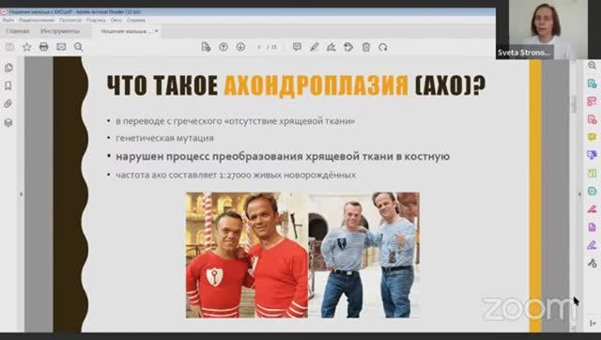This screenshot has width=601, height=340.
Task: Click the text "генетическая мутация"
Action: 165,138
